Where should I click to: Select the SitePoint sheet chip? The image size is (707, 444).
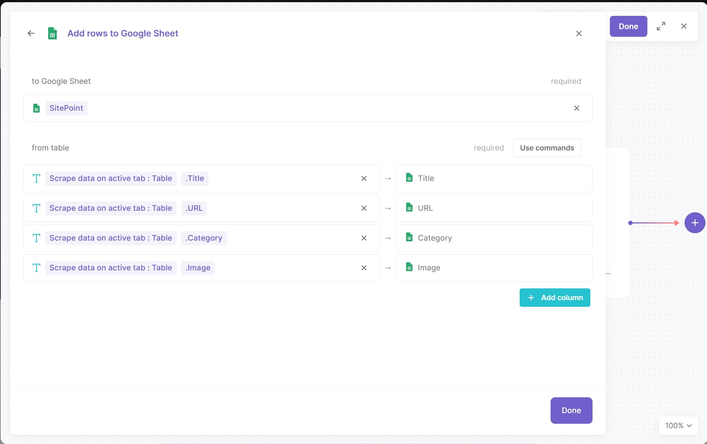point(66,108)
